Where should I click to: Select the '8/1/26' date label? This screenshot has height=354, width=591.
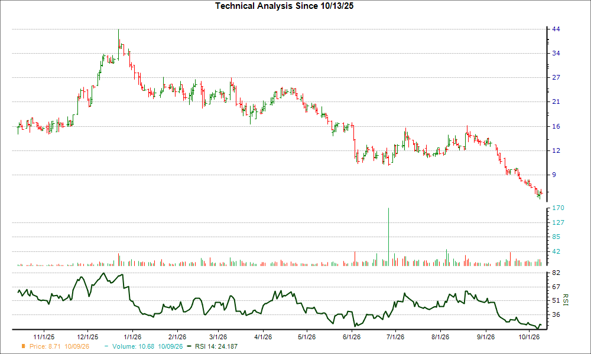click(x=440, y=337)
